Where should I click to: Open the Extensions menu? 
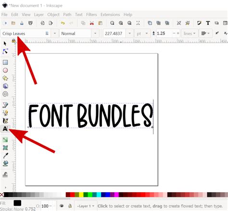(110, 14)
